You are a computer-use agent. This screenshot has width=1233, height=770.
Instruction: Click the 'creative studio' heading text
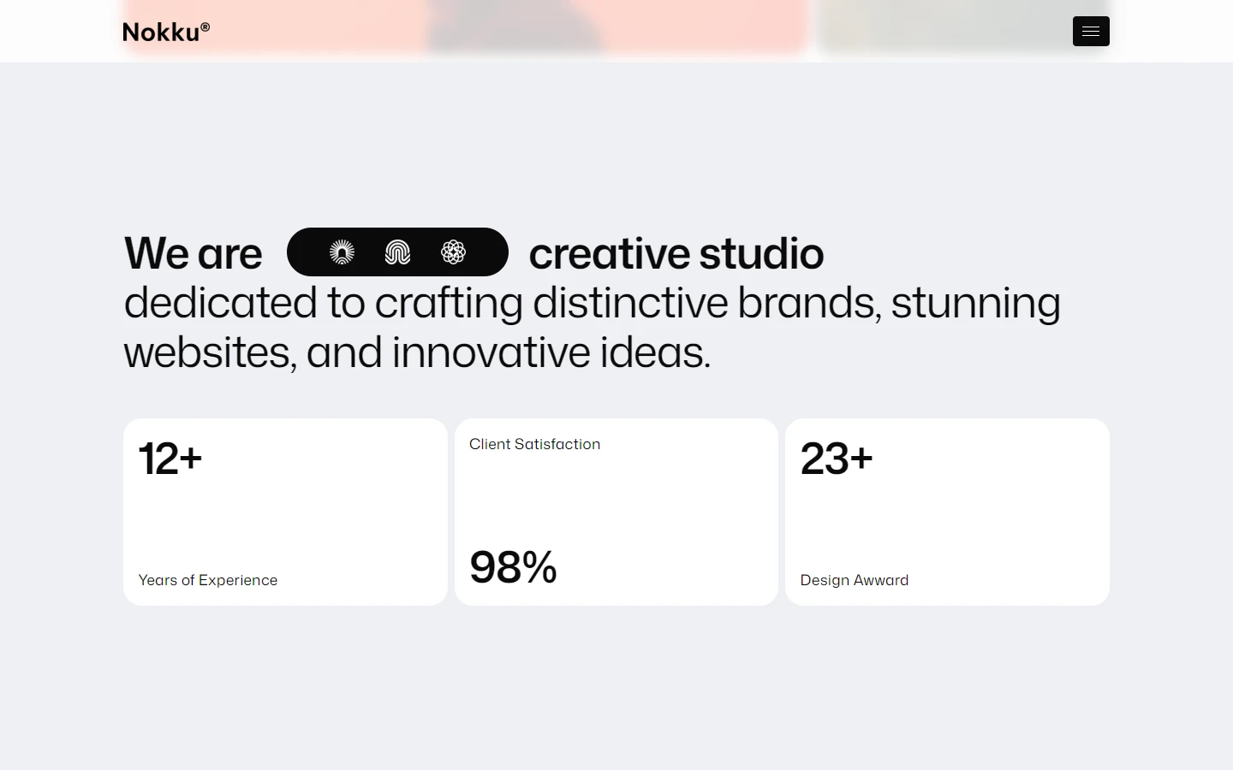pyautogui.click(x=676, y=253)
